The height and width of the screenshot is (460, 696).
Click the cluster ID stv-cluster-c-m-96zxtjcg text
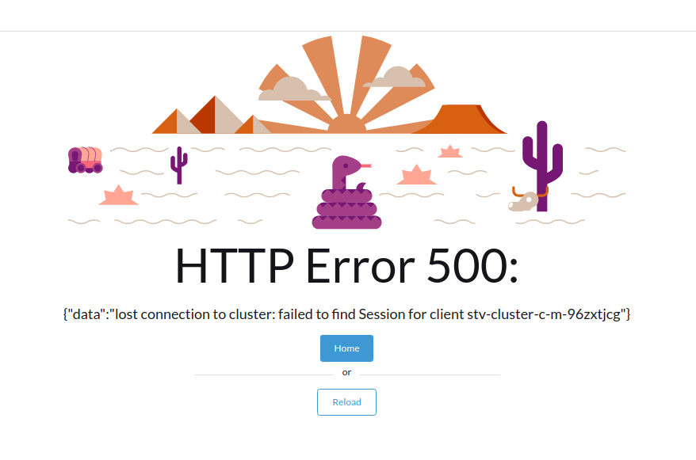point(544,314)
